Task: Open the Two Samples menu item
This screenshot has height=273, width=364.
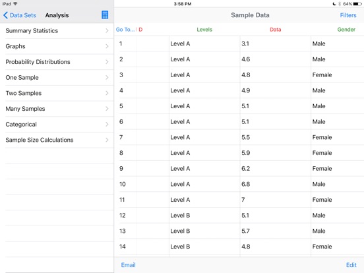Action: pos(57,93)
